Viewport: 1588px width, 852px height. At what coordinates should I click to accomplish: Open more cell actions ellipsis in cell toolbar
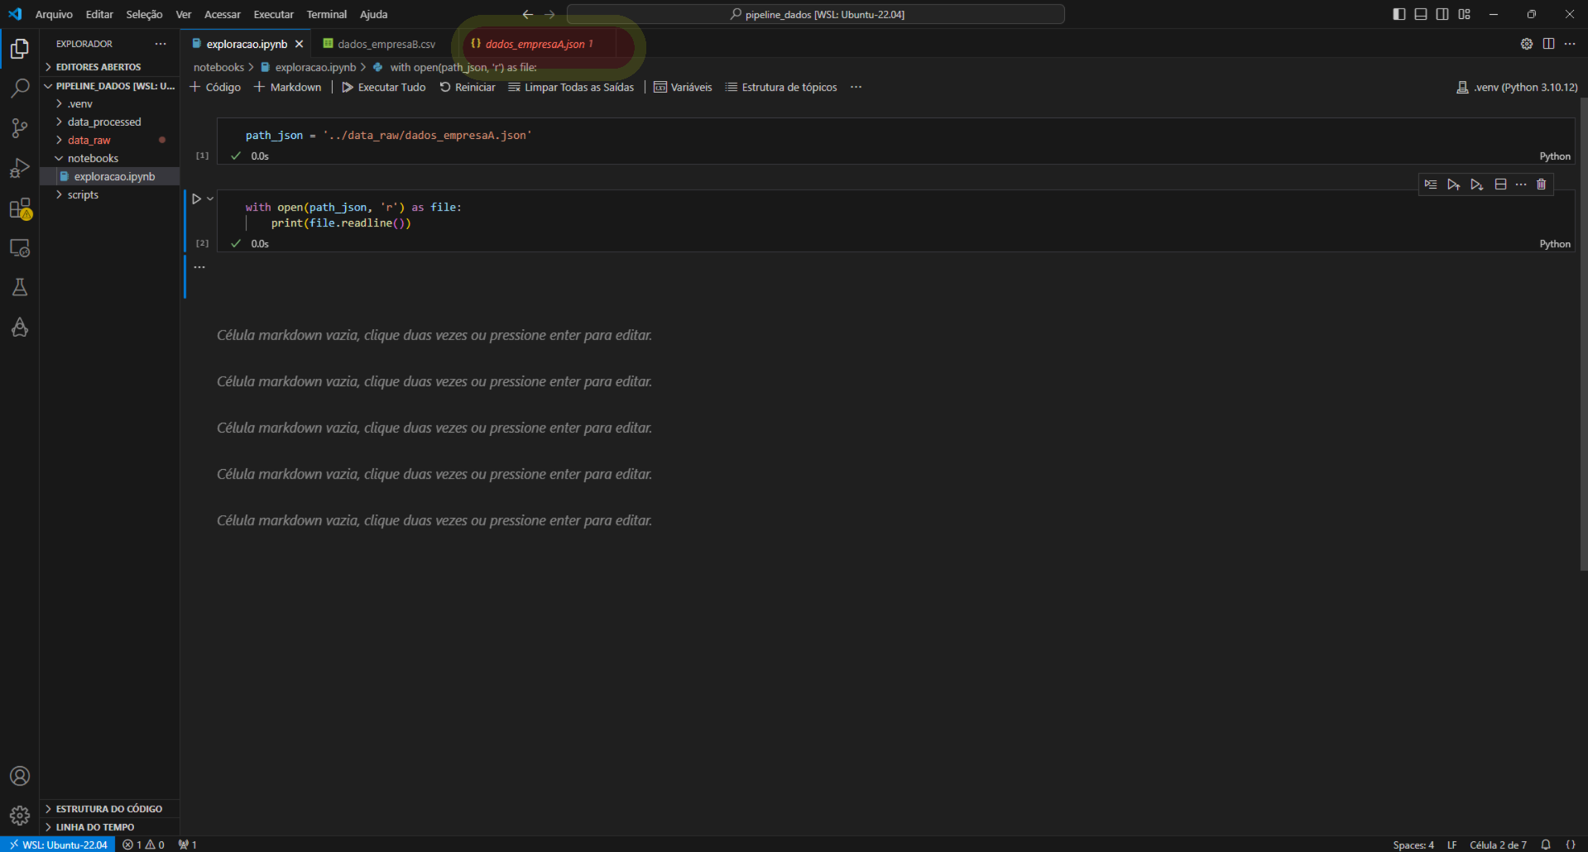[1521, 184]
